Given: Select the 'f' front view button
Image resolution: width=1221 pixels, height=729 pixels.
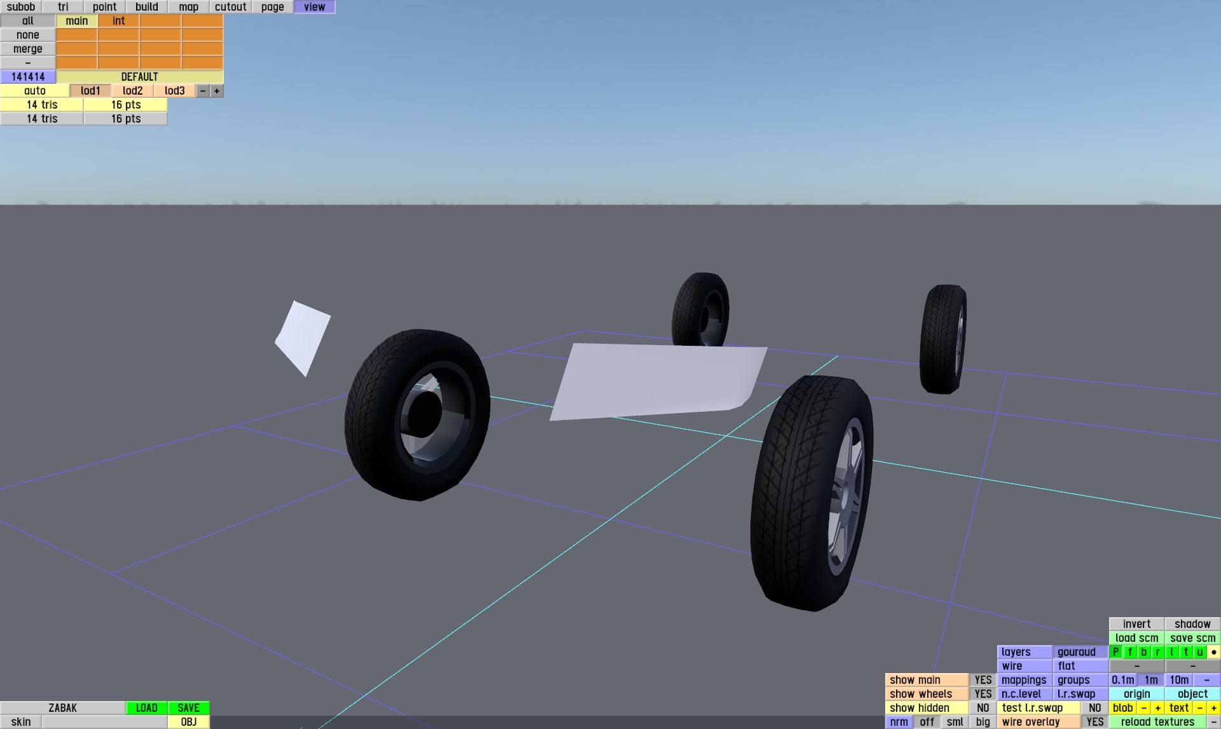Looking at the screenshot, I should click(x=1129, y=652).
